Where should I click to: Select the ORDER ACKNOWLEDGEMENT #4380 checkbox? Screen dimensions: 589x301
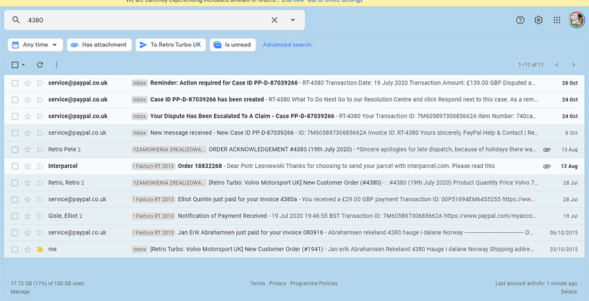(x=15, y=150)
